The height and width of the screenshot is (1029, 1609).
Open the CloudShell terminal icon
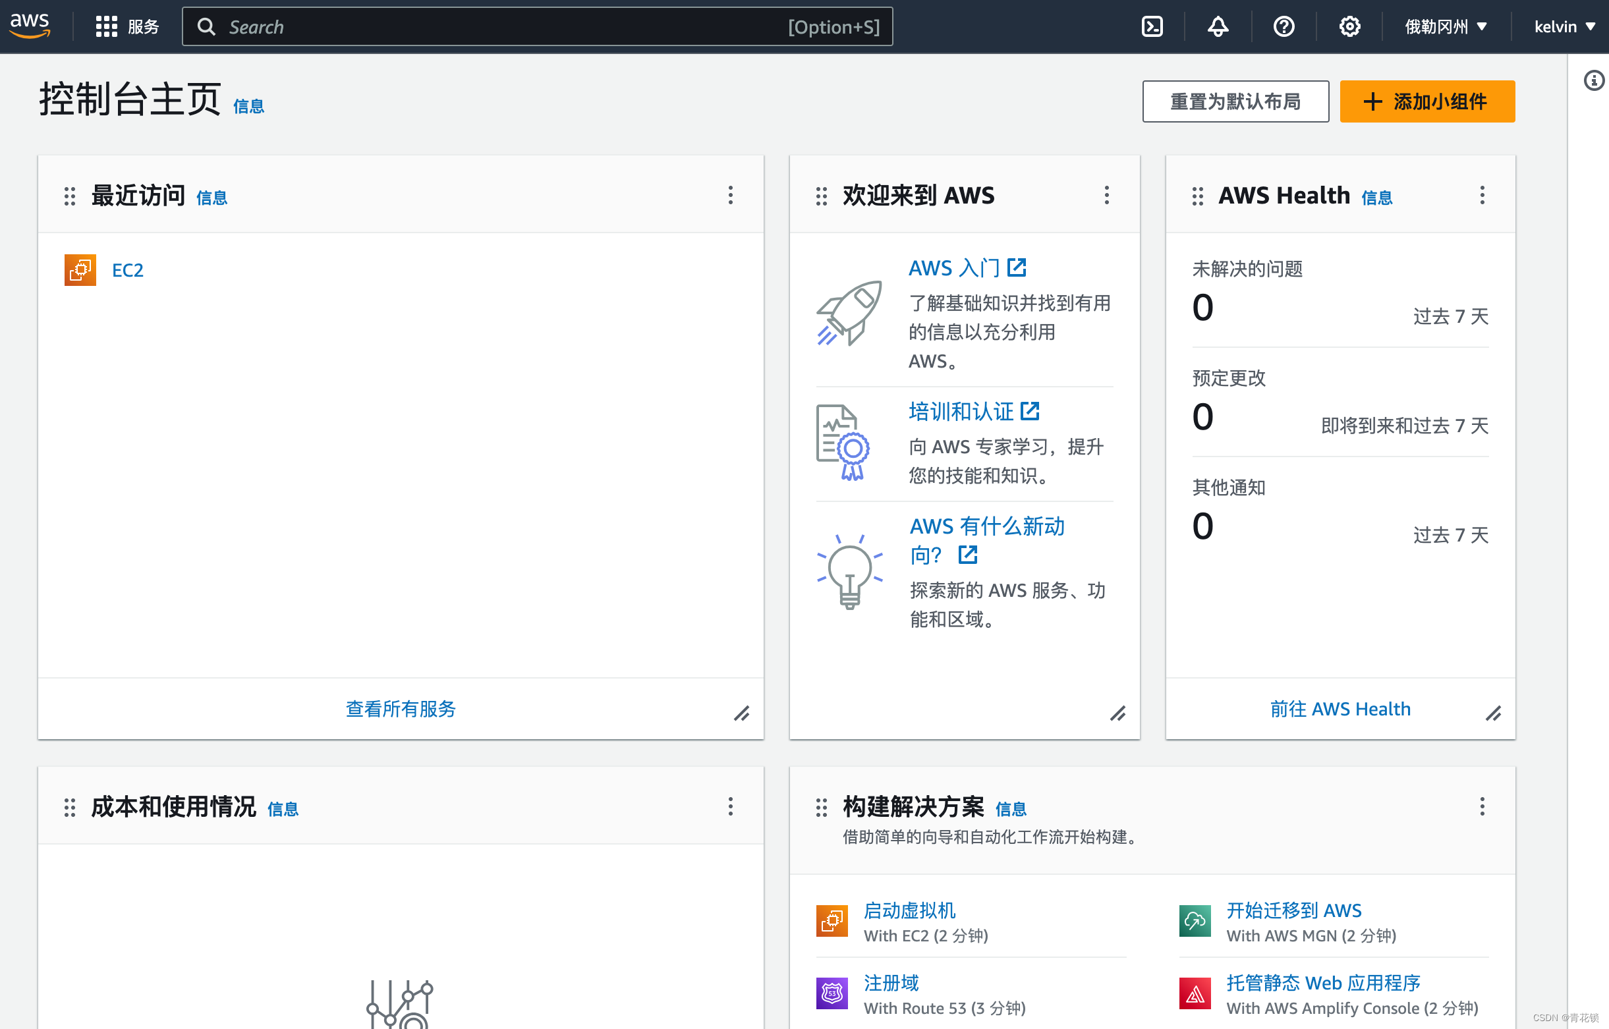[x=1152, y=27]
